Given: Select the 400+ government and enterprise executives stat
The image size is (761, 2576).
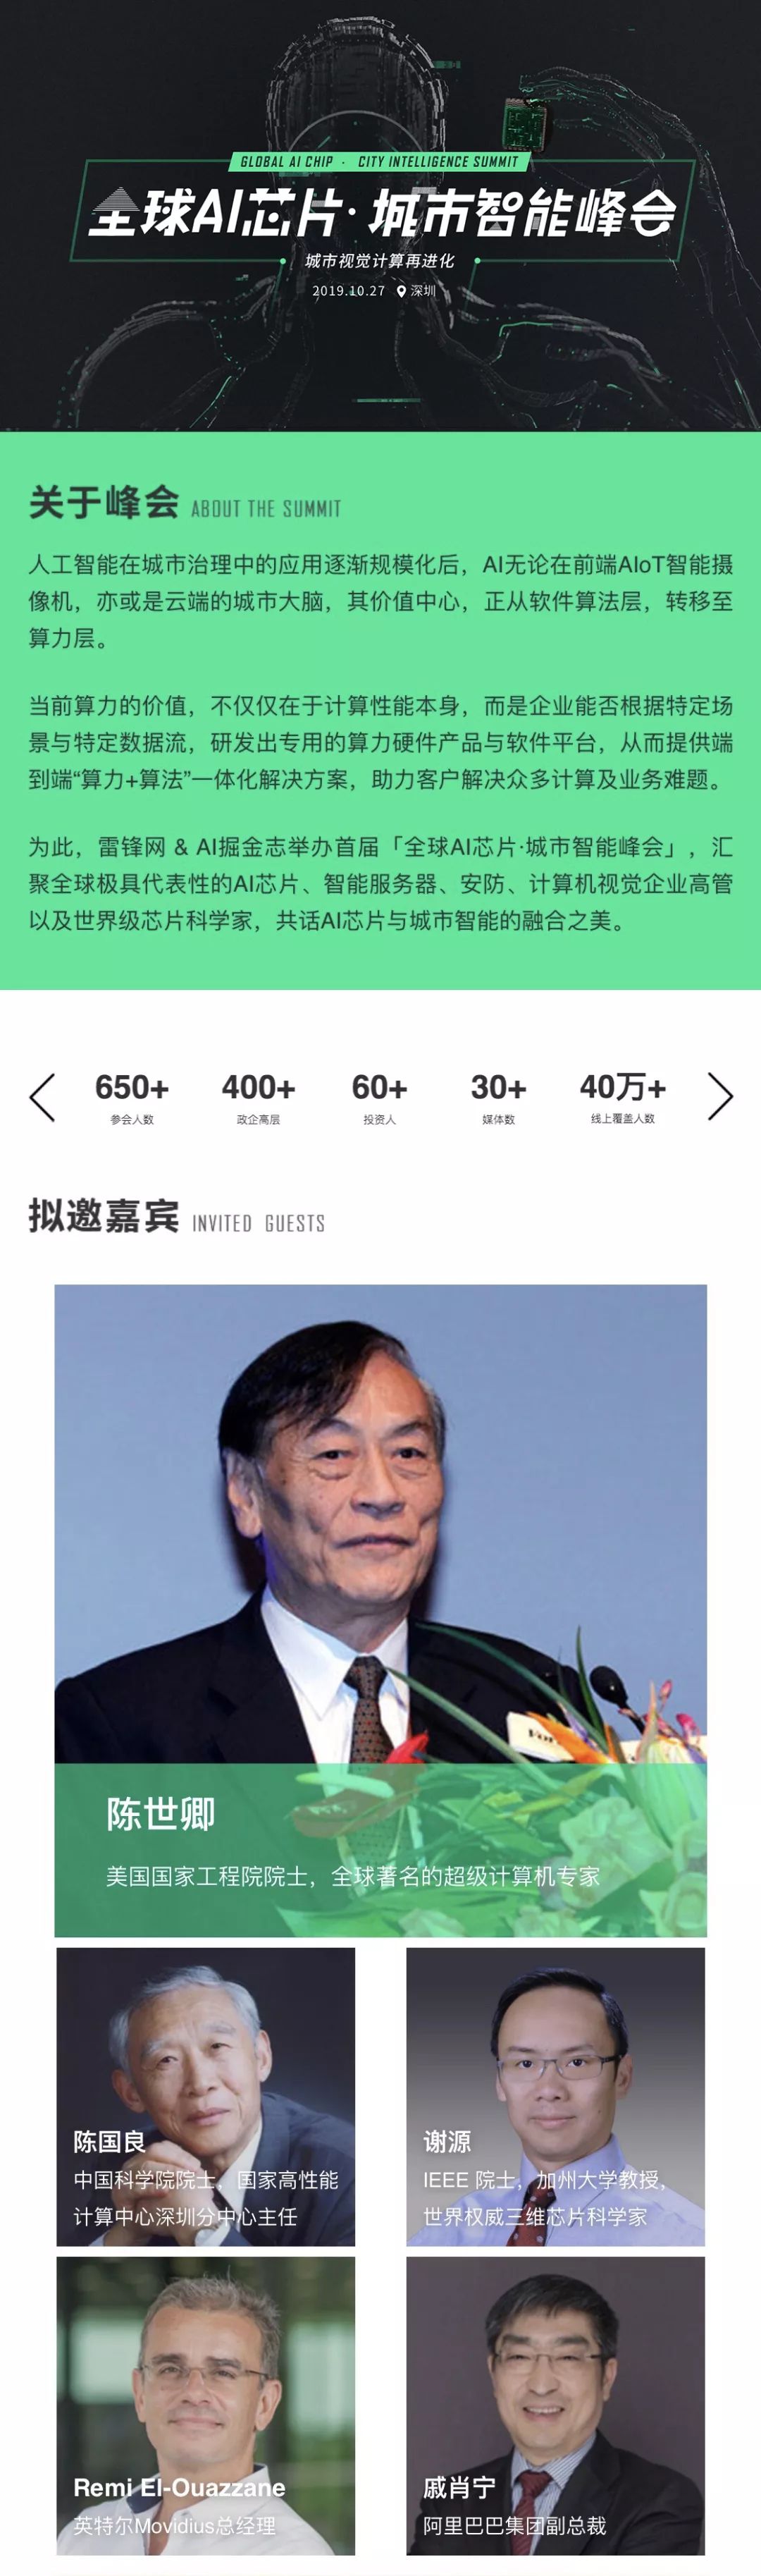Looking at the screenshot, I should pos(258,1097).
